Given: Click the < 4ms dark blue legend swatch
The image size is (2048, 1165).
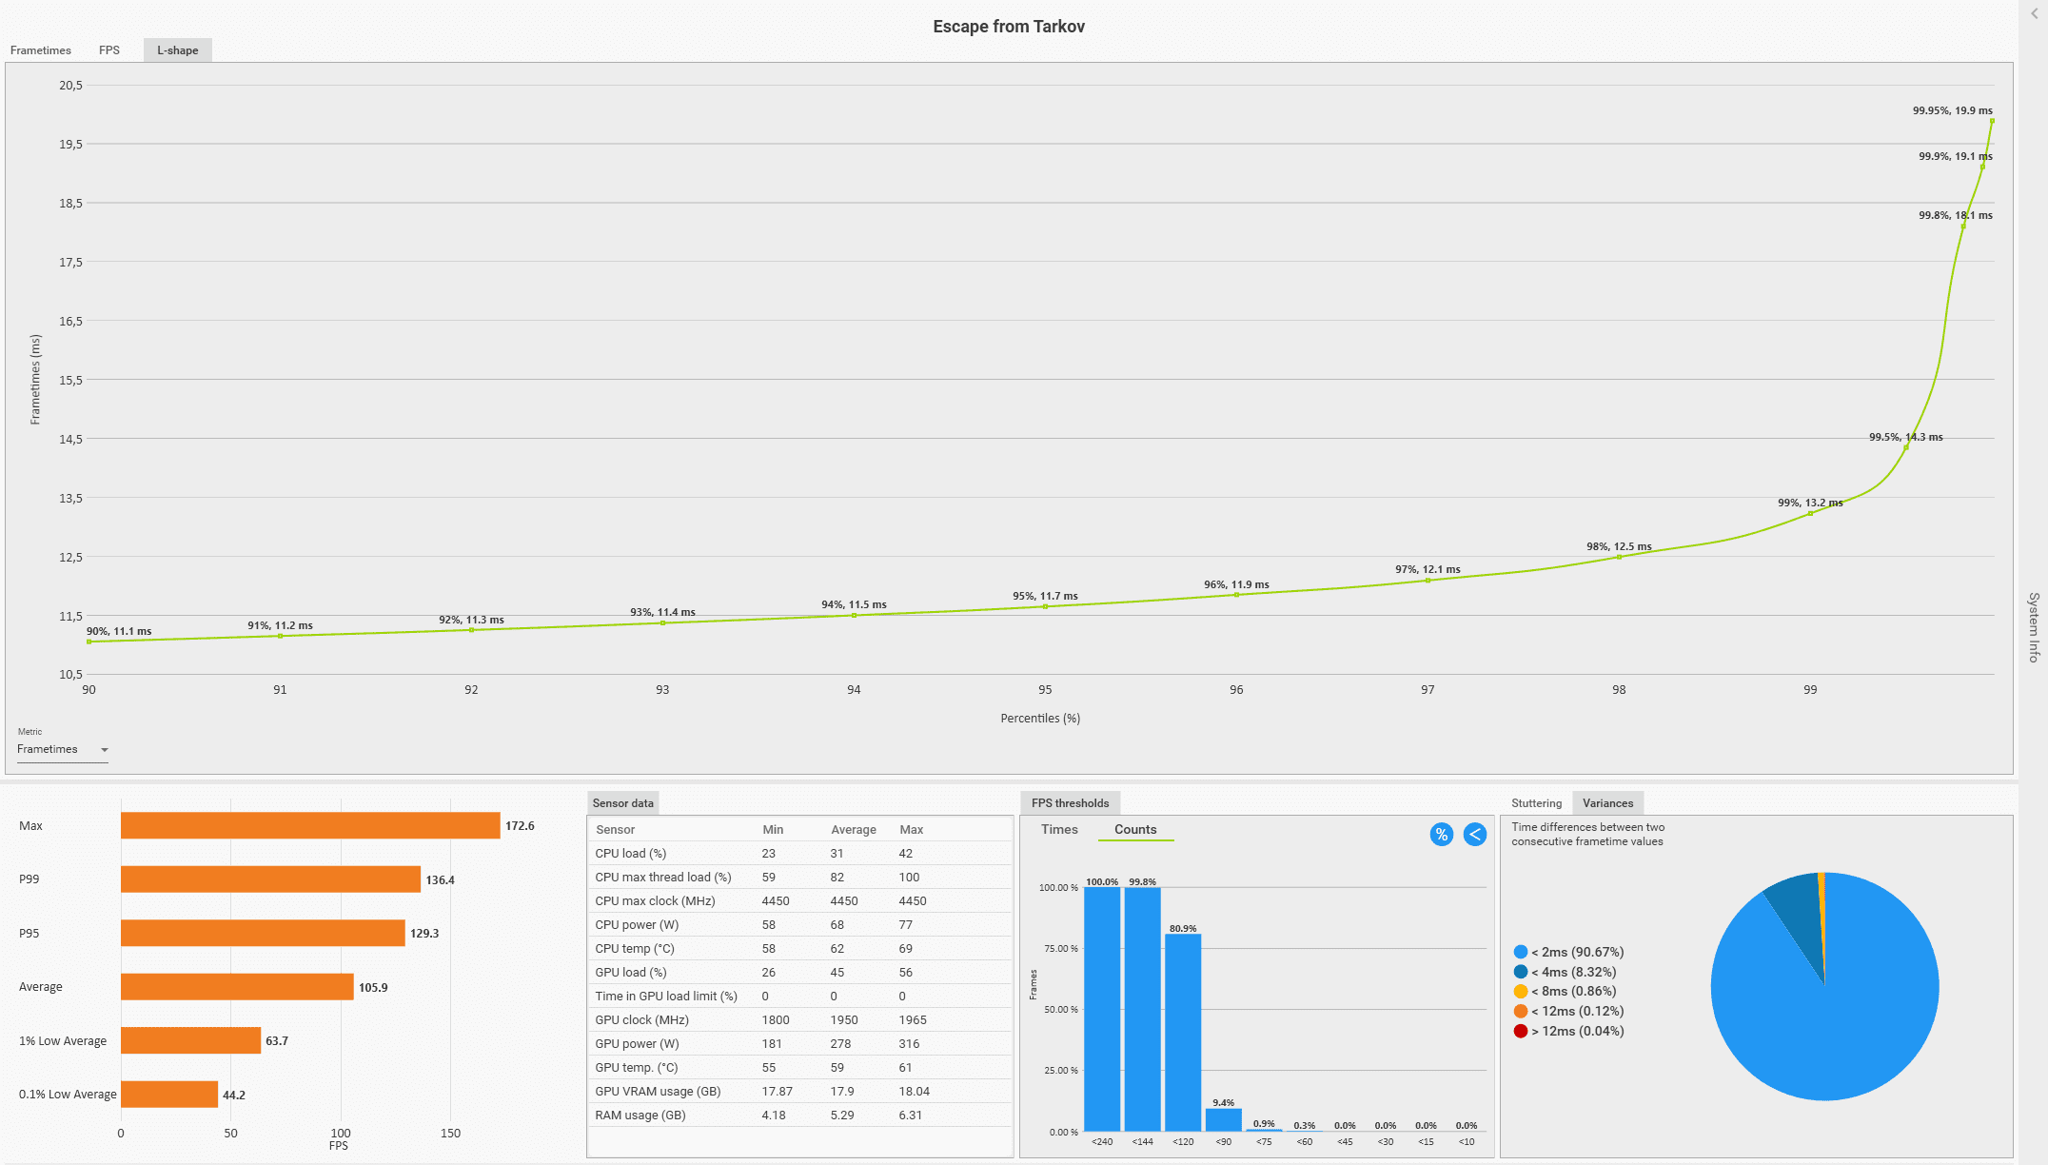Looking at the screenshot, I should click(x=1521, y=972).
